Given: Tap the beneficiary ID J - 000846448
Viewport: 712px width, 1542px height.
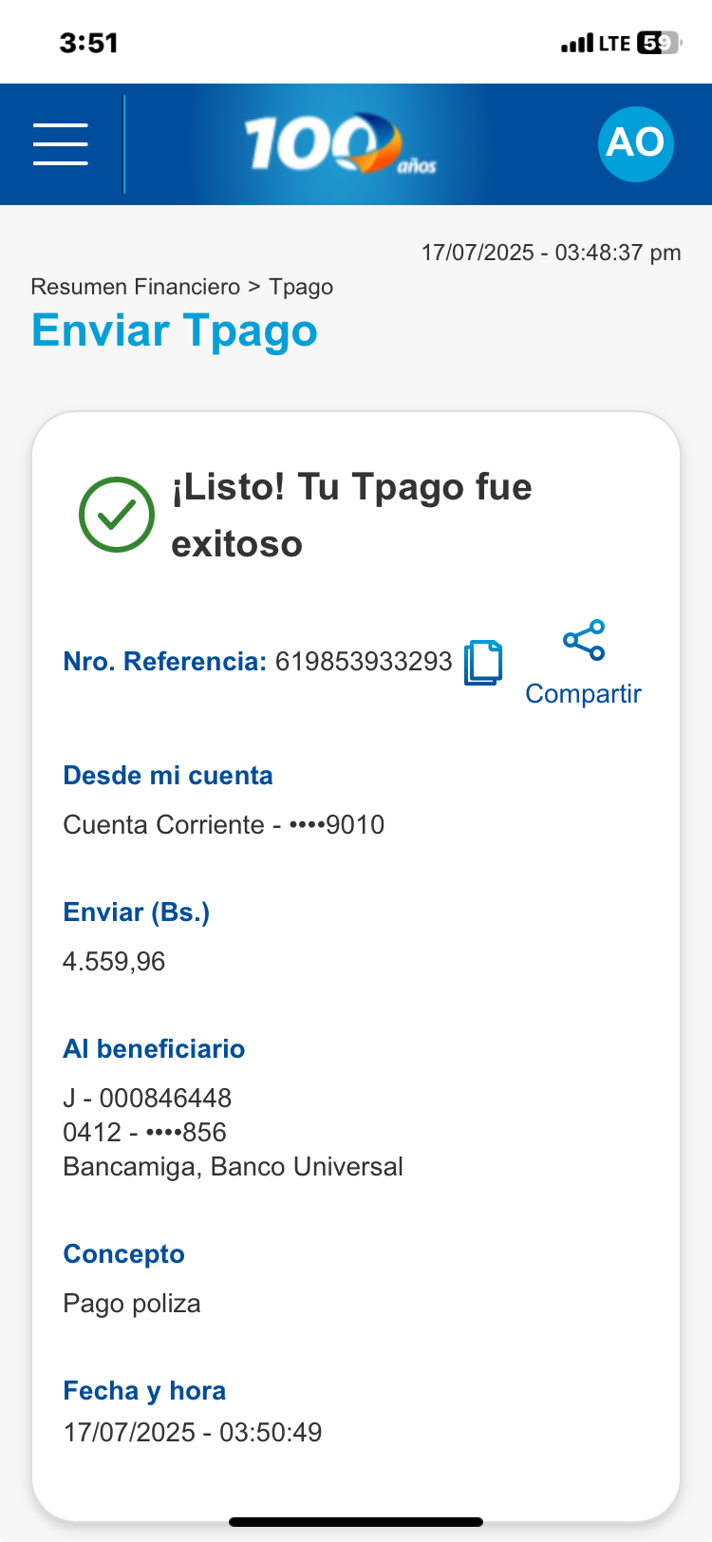Looking at the screenshot, I should coord(147,1098).
